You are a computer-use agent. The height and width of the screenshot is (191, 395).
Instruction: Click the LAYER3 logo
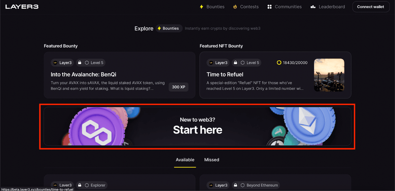click(x=22, y=7)
